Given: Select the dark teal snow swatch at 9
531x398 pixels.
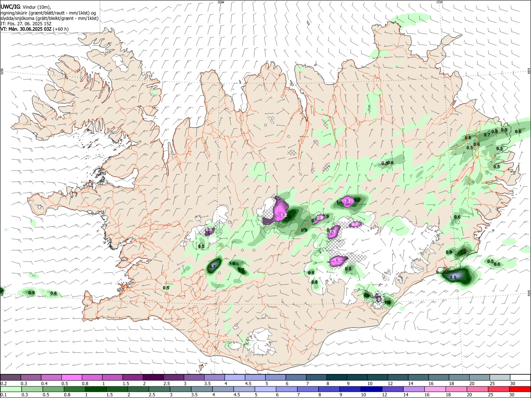Looking at the screenshot, I should coord(357,377).
